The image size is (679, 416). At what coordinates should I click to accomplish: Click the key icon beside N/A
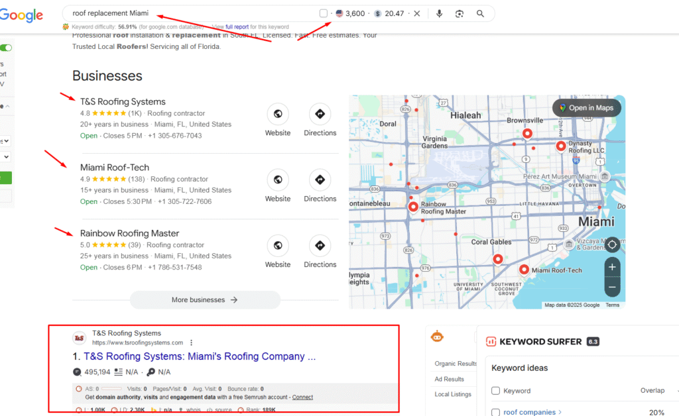[x=151, y=372]
